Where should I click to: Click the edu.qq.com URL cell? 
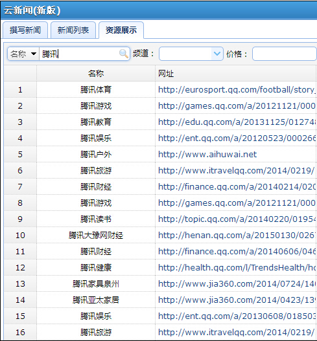coord(236,122)
